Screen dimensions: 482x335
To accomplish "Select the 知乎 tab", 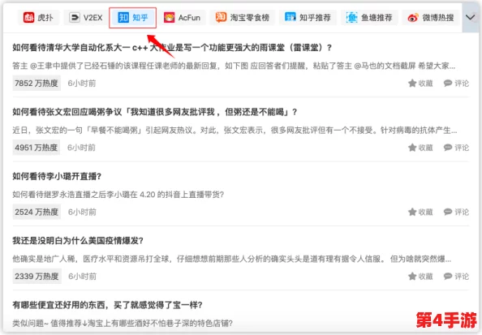I will coord(133,18).
